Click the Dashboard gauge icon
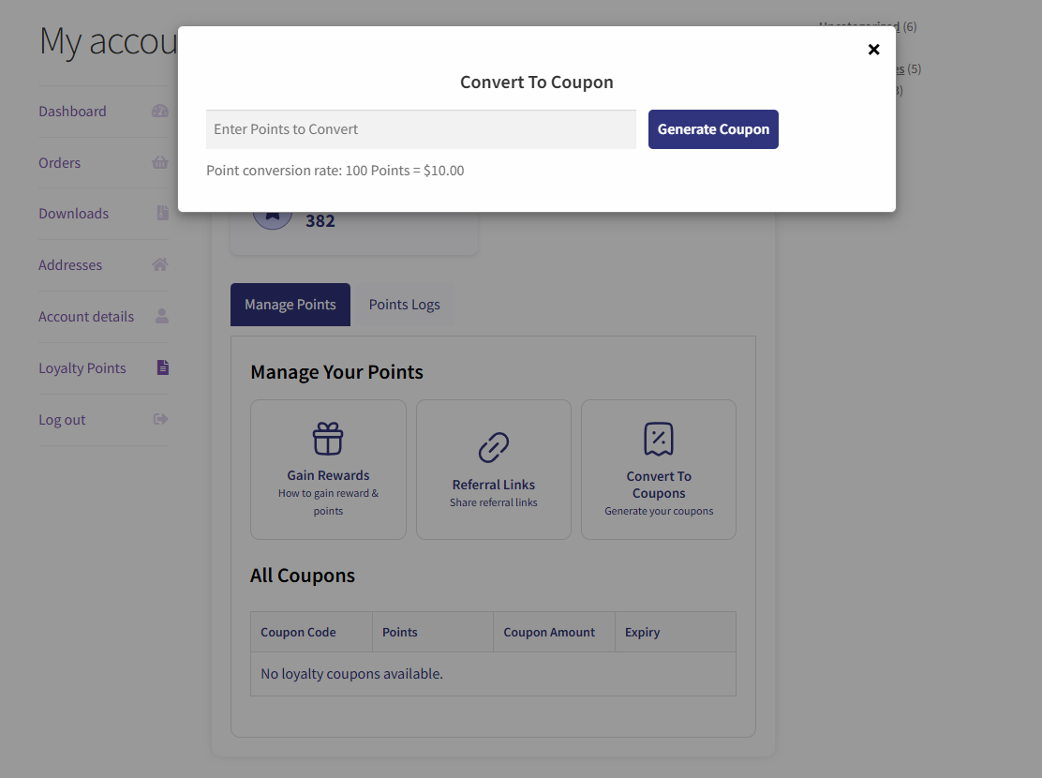 pos(160,111)
